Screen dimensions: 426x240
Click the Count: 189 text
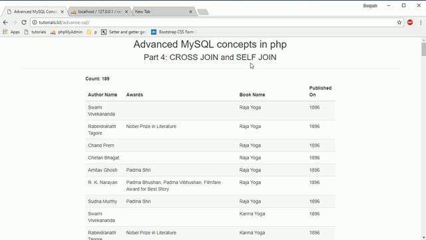97,79
